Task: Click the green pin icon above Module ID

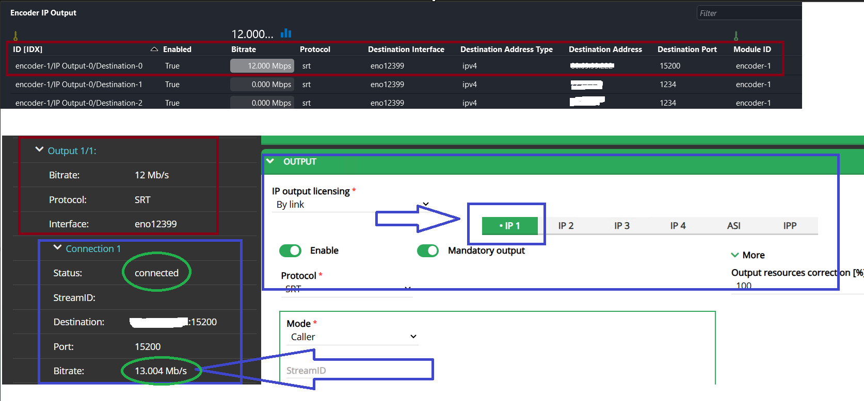Action: [x=736, y=36]
